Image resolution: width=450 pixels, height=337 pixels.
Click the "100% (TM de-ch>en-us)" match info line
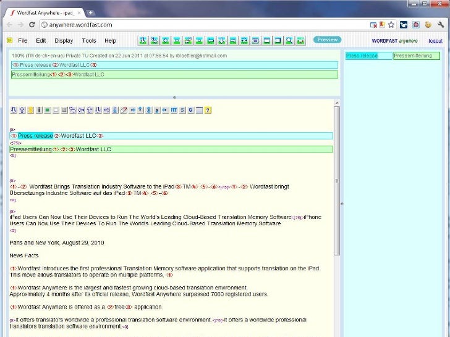click(x=119, y=56)
